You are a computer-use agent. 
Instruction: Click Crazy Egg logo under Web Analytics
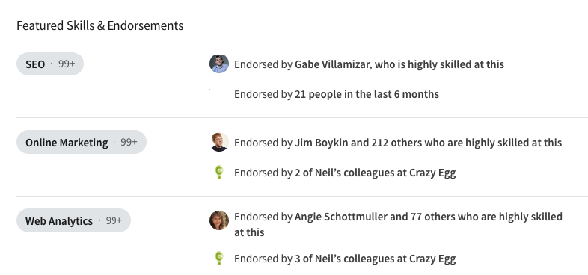coord(219,259)
